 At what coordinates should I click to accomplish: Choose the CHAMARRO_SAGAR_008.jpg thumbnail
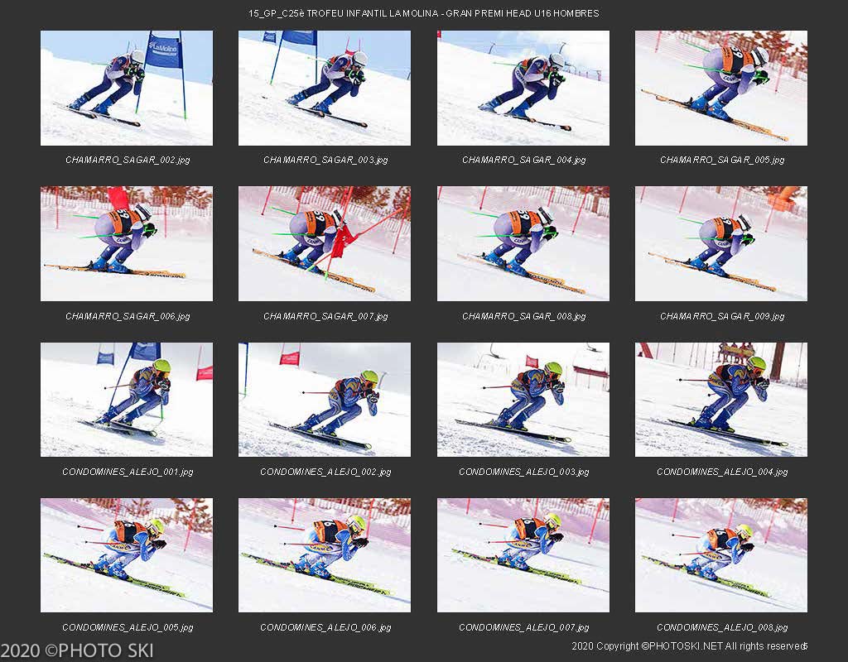523,244
